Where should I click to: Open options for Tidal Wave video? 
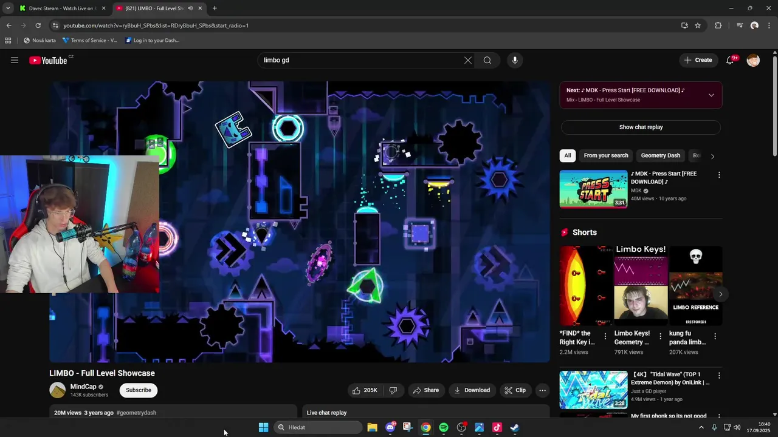[719, 376]
